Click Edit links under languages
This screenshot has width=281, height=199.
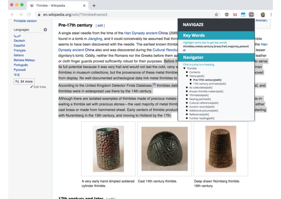pyautogui.click(x=38, y=87)
